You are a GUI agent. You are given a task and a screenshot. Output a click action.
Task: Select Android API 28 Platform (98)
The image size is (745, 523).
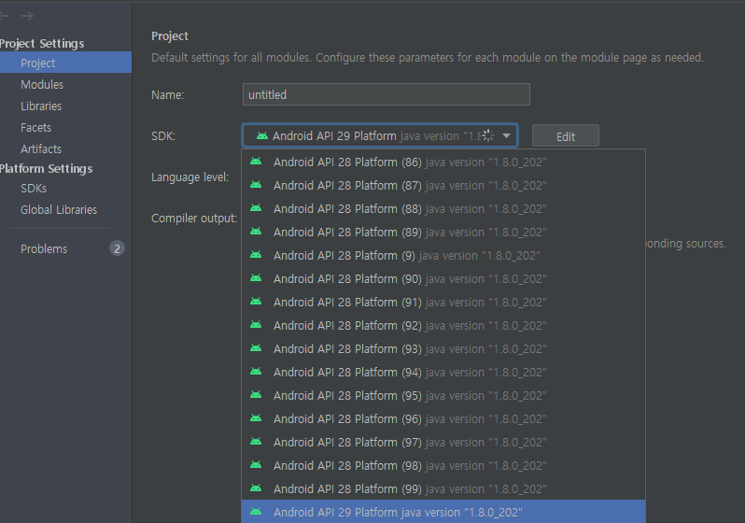[x=443, y=465]
